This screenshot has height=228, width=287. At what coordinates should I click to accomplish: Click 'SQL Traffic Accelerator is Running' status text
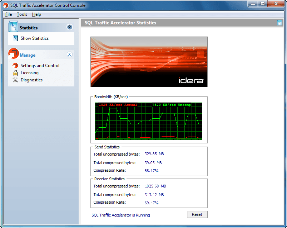coord(120,215)
